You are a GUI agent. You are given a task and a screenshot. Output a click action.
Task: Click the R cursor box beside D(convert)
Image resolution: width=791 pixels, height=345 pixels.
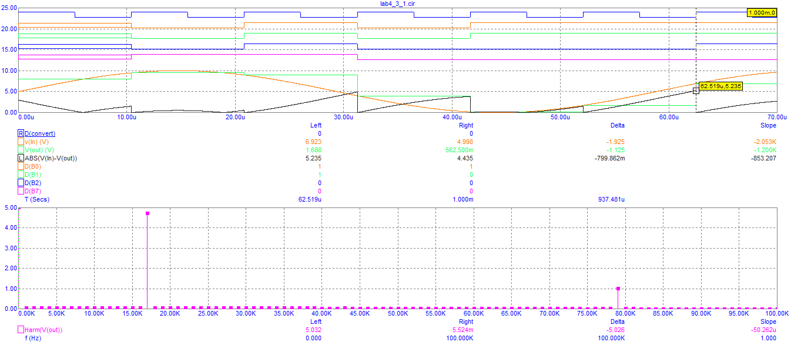(21, 133)
